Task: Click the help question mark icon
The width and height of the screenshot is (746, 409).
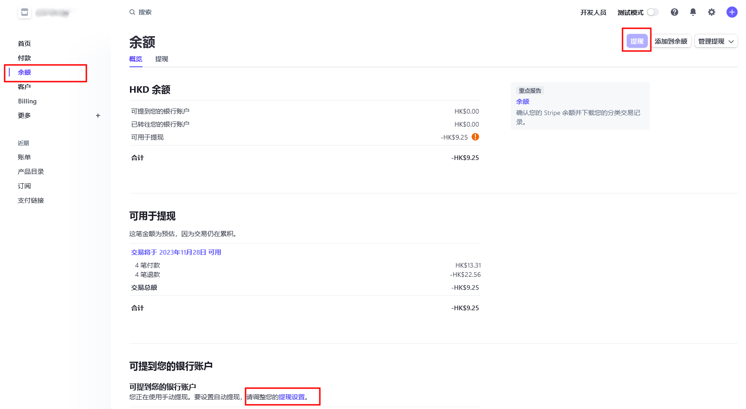Action: click(674, 12)
